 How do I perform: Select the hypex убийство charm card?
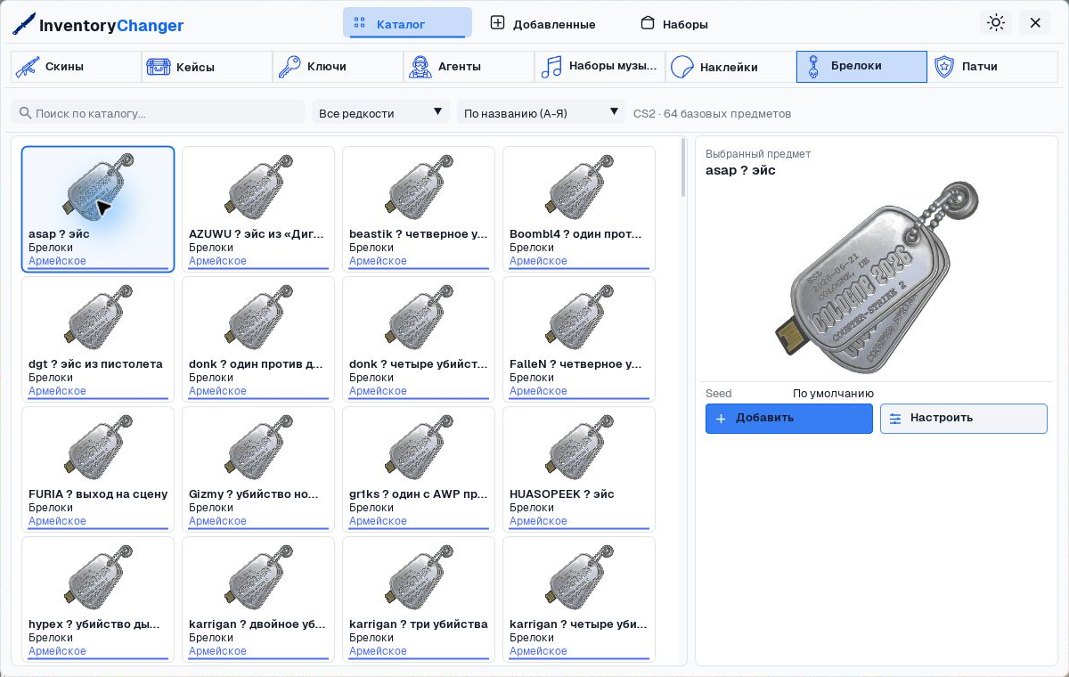[98, 600]
